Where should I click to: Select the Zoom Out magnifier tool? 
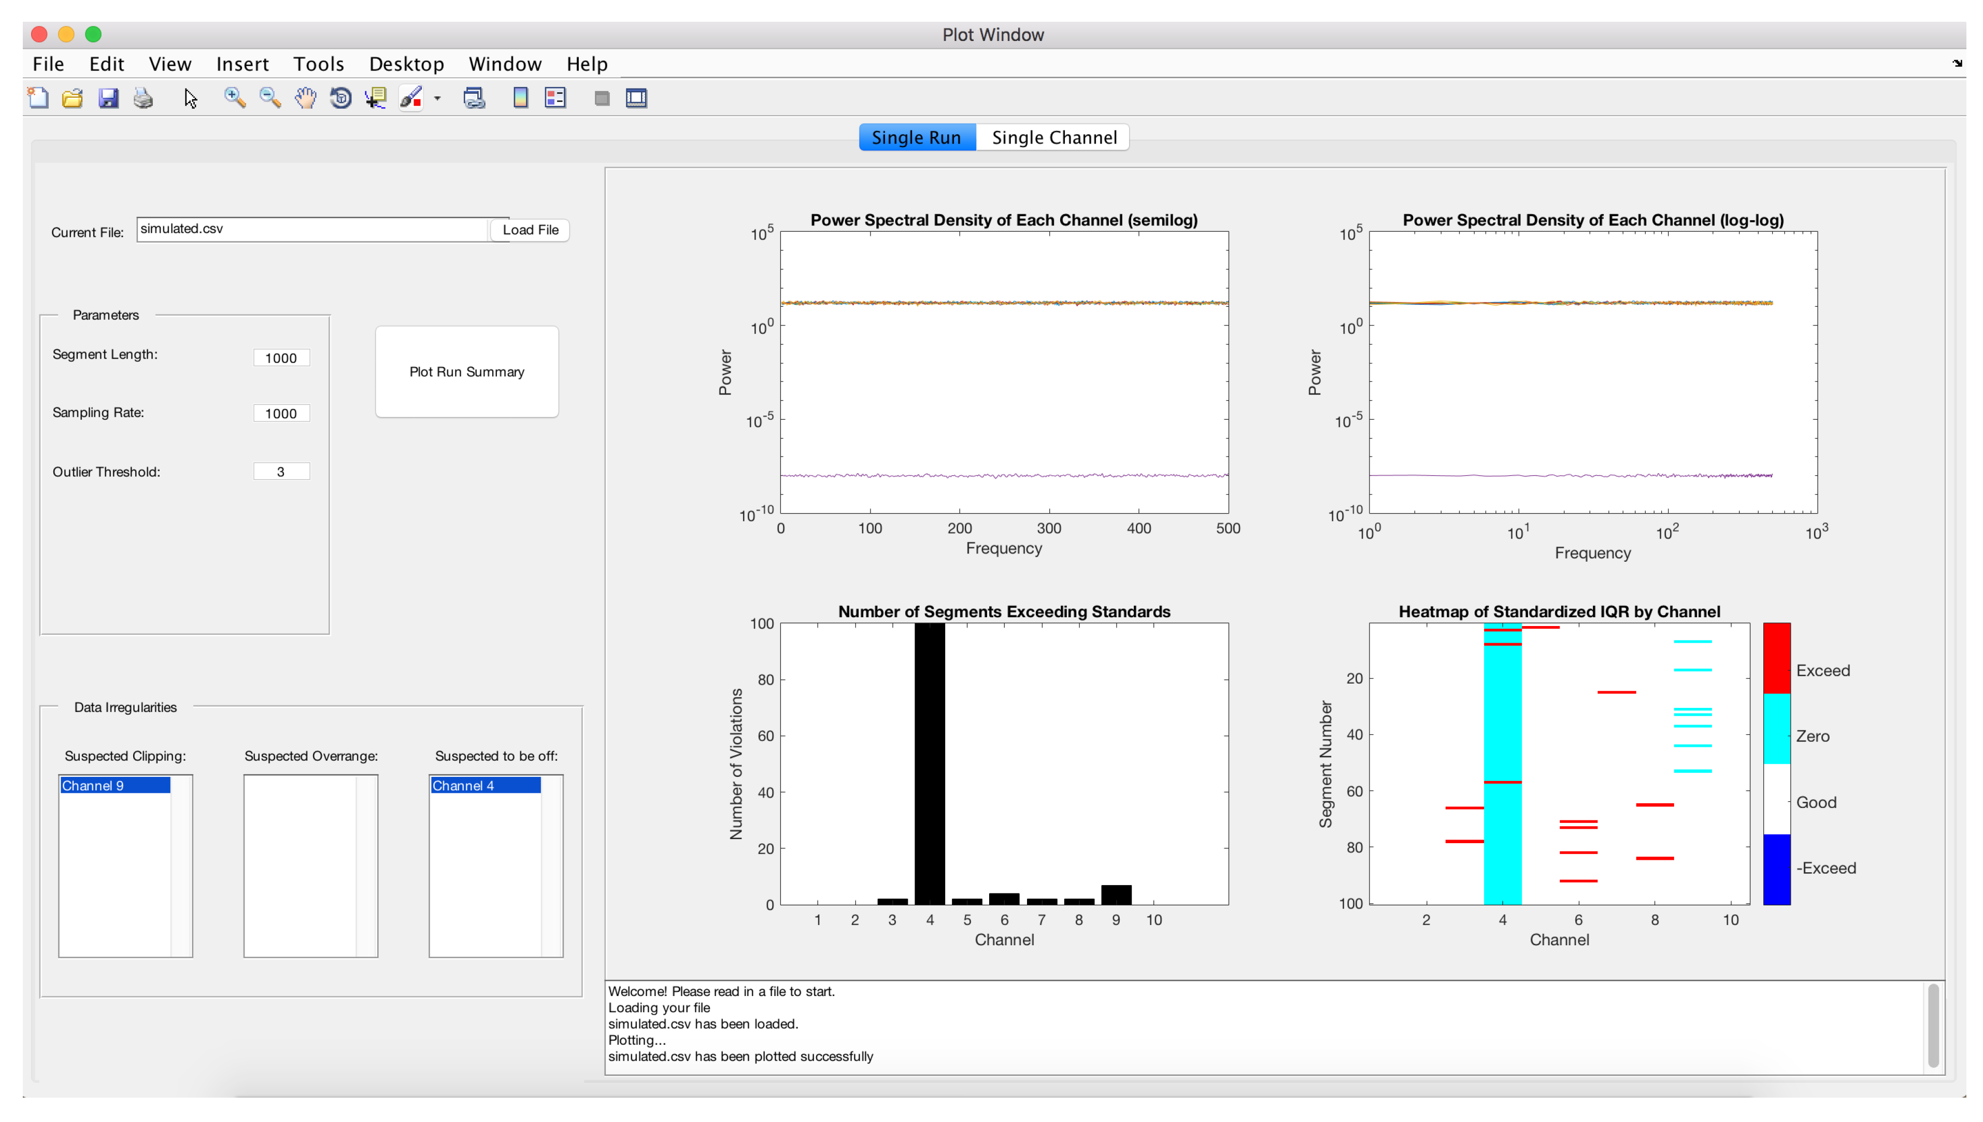[x=269, y=98]
